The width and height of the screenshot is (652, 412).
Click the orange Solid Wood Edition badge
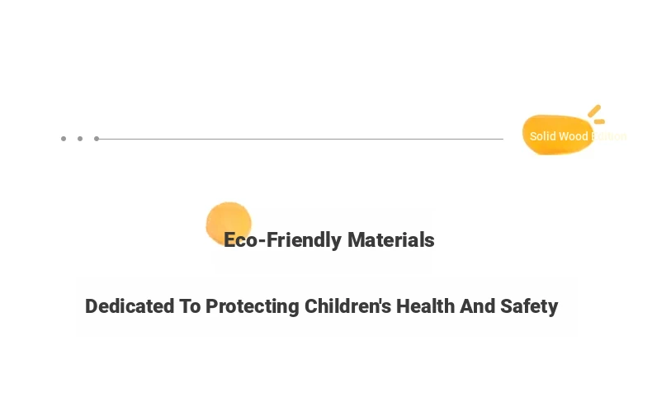[558, 135]
